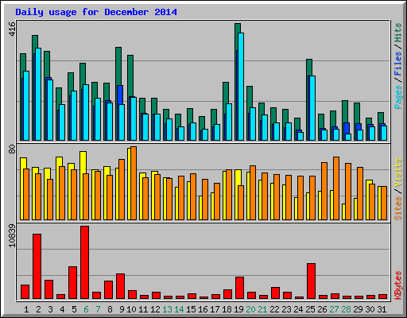Select the orange visits bar for day 10
This screenshot has height=318, width=407.
coord(134,183)
